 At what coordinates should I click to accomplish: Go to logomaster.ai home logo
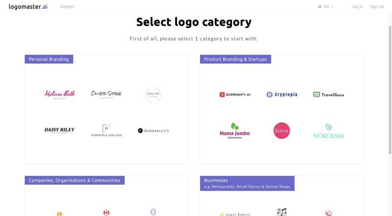click(x=28, y=6)
